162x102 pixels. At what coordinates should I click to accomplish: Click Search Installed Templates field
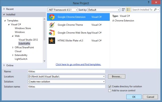pos(142,10)
